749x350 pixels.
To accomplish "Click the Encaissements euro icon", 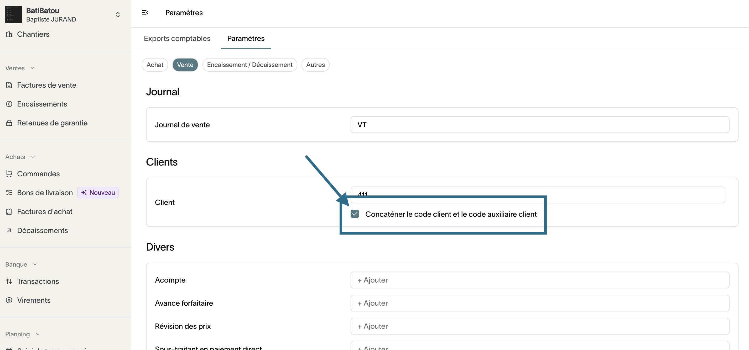I will click(9, 104).
